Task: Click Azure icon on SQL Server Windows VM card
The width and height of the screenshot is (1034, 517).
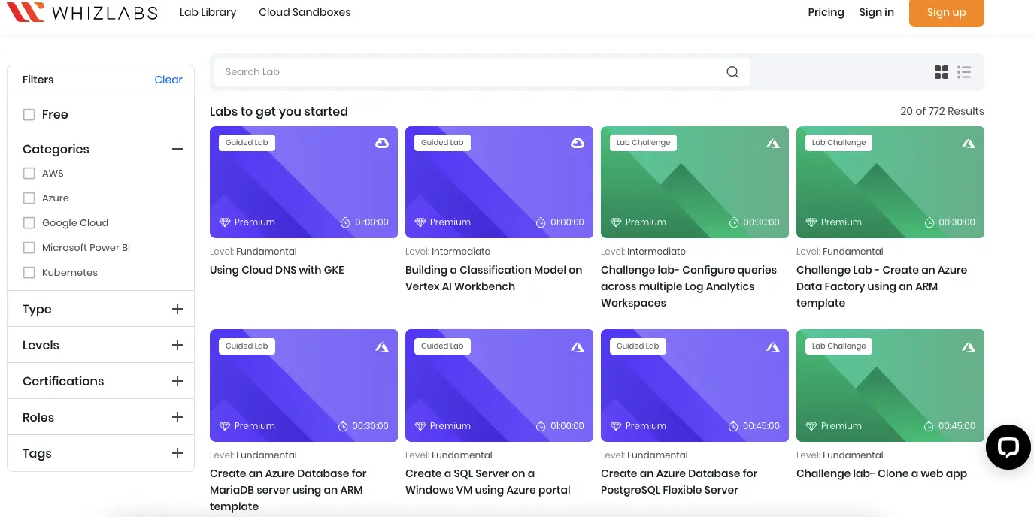Action: tap(578, 346)
